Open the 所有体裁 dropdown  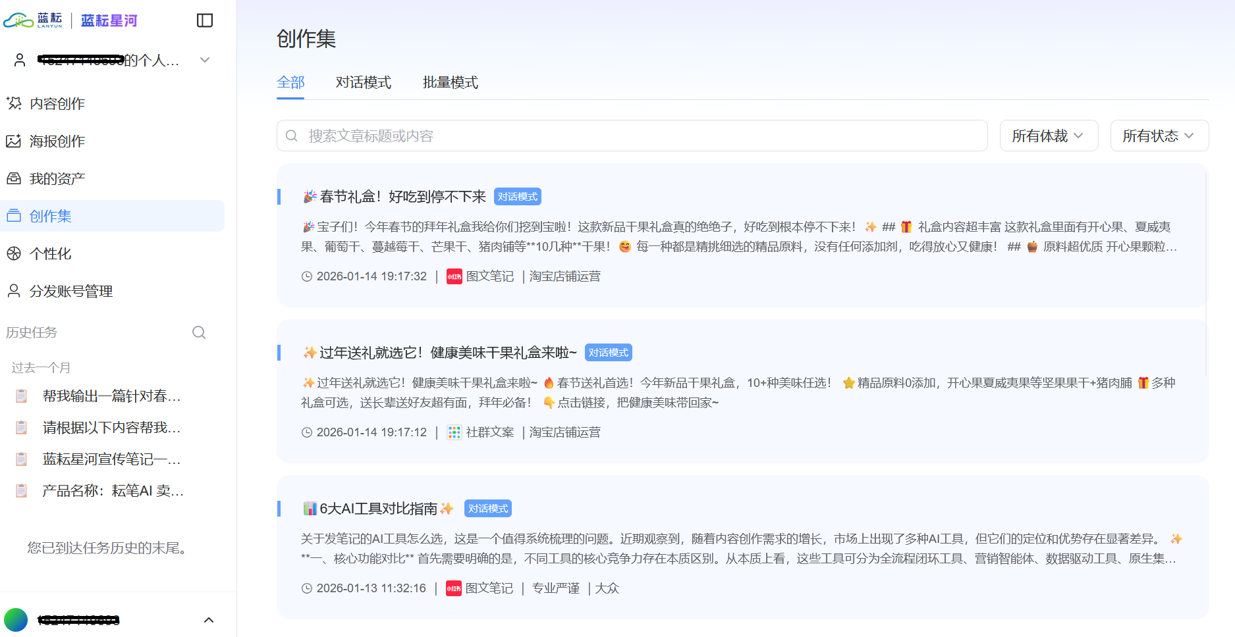(x=1049, y=136)
